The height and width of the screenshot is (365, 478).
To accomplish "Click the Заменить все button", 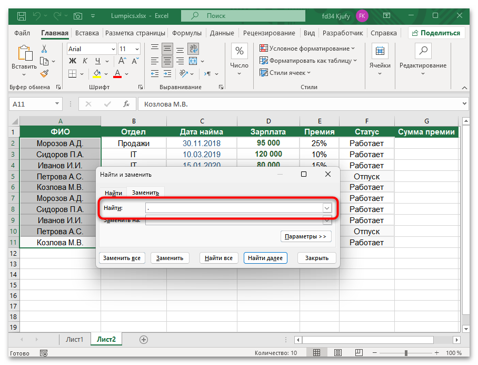I will pos(122,258).
